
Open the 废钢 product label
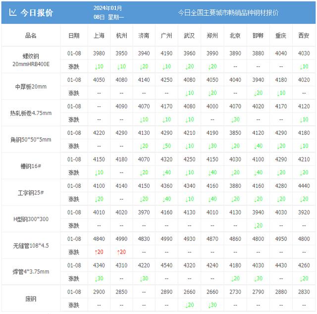(x=31, y=298)
